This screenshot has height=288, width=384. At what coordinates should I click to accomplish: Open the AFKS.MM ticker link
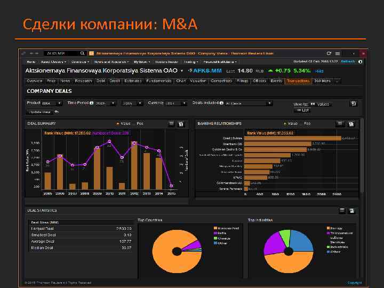207,71
